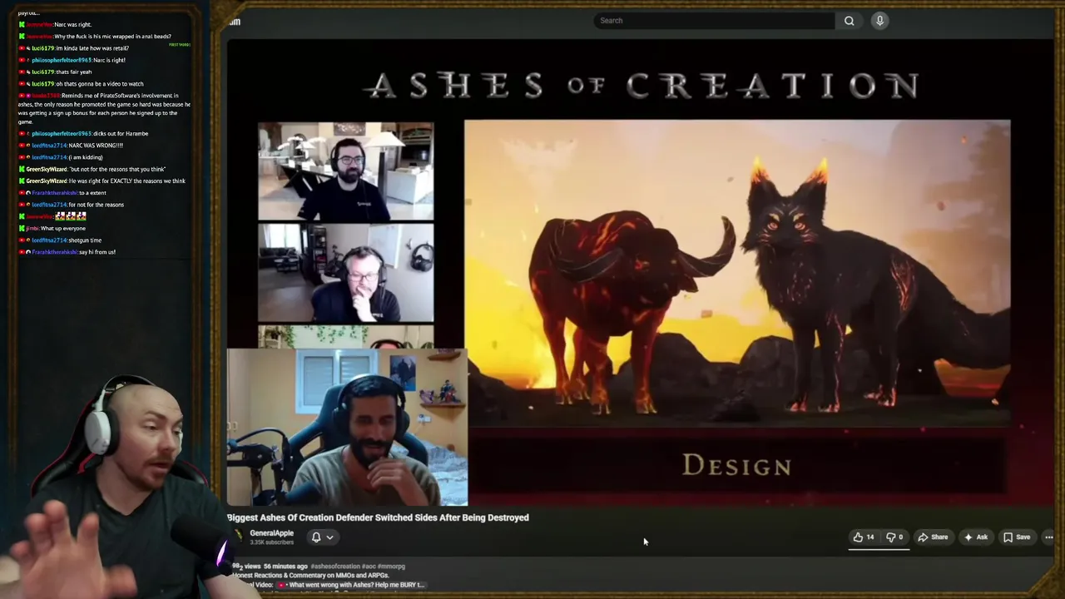Click 'Honest Reactions & Commentary' description line
Image resolution: width=1065 pixels, height=599 pixels.
pos(312,576)
